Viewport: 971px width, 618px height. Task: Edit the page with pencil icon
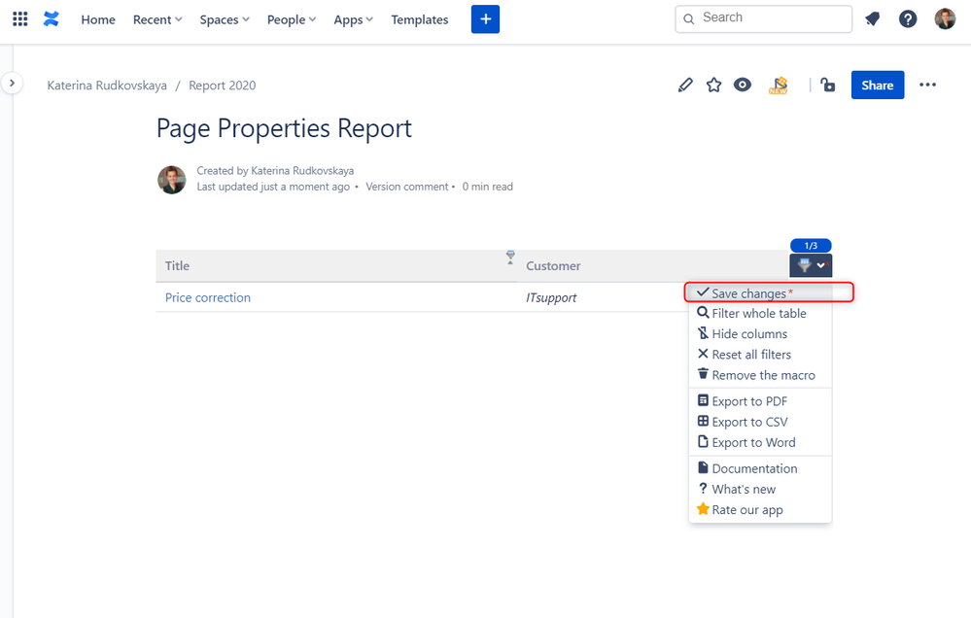point(685,85)
